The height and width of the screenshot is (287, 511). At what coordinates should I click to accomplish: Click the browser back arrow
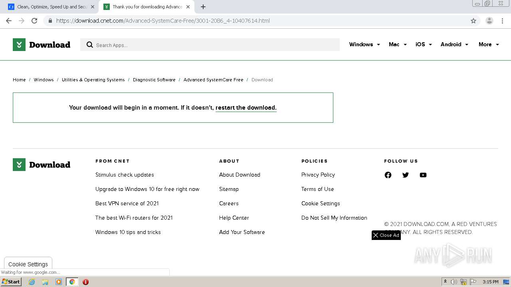tap(9, 21)
